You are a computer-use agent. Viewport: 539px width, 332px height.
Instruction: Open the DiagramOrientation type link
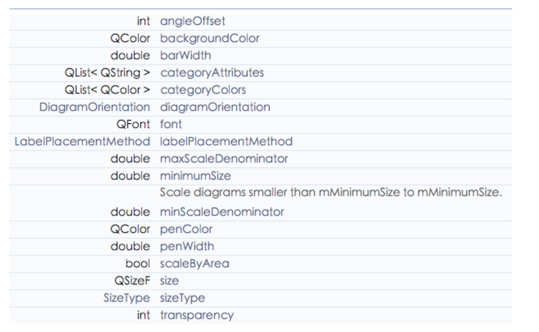pyautogui.click(x=94, y=107)
